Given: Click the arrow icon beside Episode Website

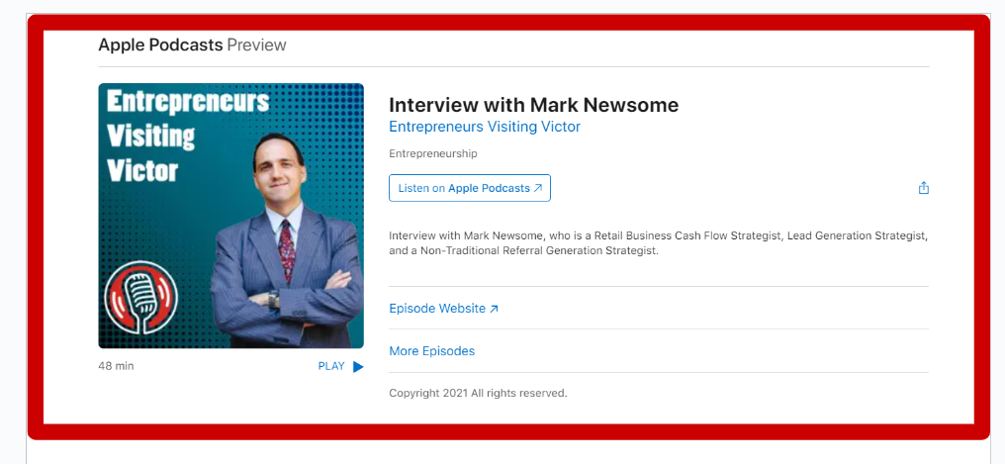Looking at the screenshot, I should tap(495, 309).
